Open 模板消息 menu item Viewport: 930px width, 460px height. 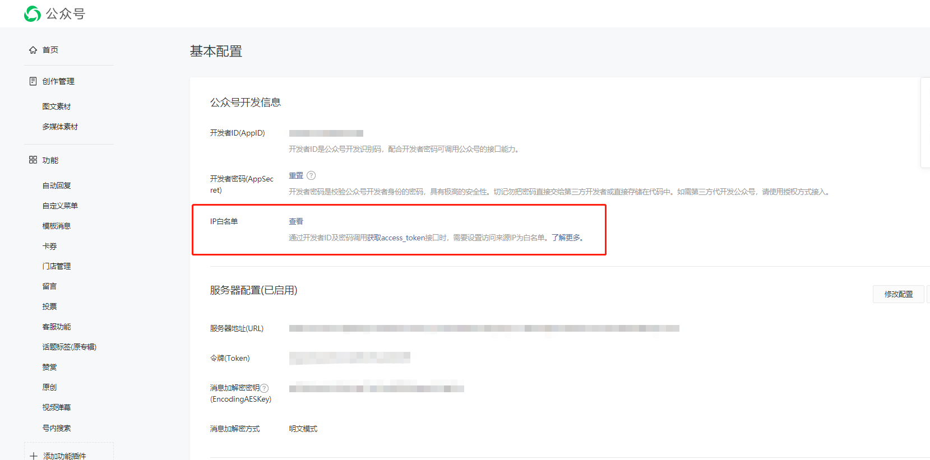click(x=57, y=226)
